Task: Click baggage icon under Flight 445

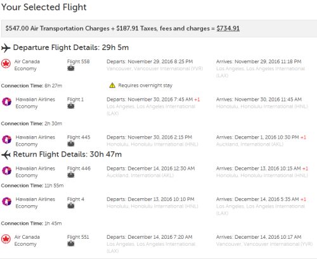Action: click(71, 144)
